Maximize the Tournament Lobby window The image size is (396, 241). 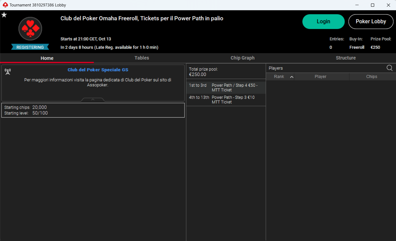[373, 5]
